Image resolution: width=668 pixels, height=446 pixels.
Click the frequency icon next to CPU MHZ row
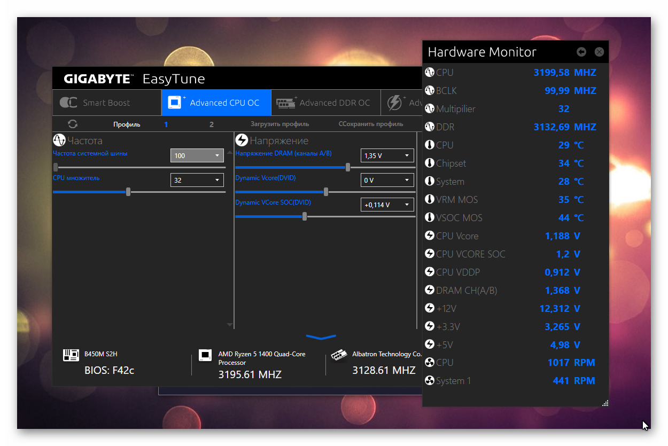point(429,73)
